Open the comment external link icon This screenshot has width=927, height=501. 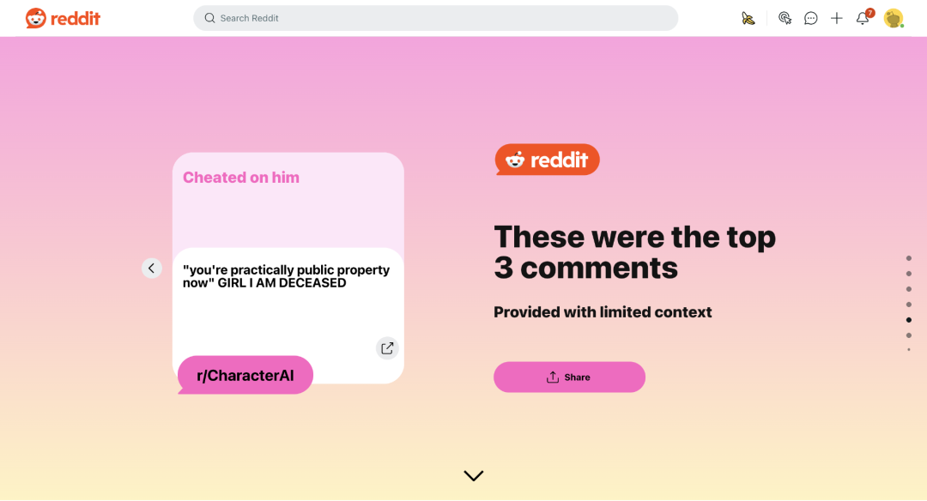coord(387,348)
